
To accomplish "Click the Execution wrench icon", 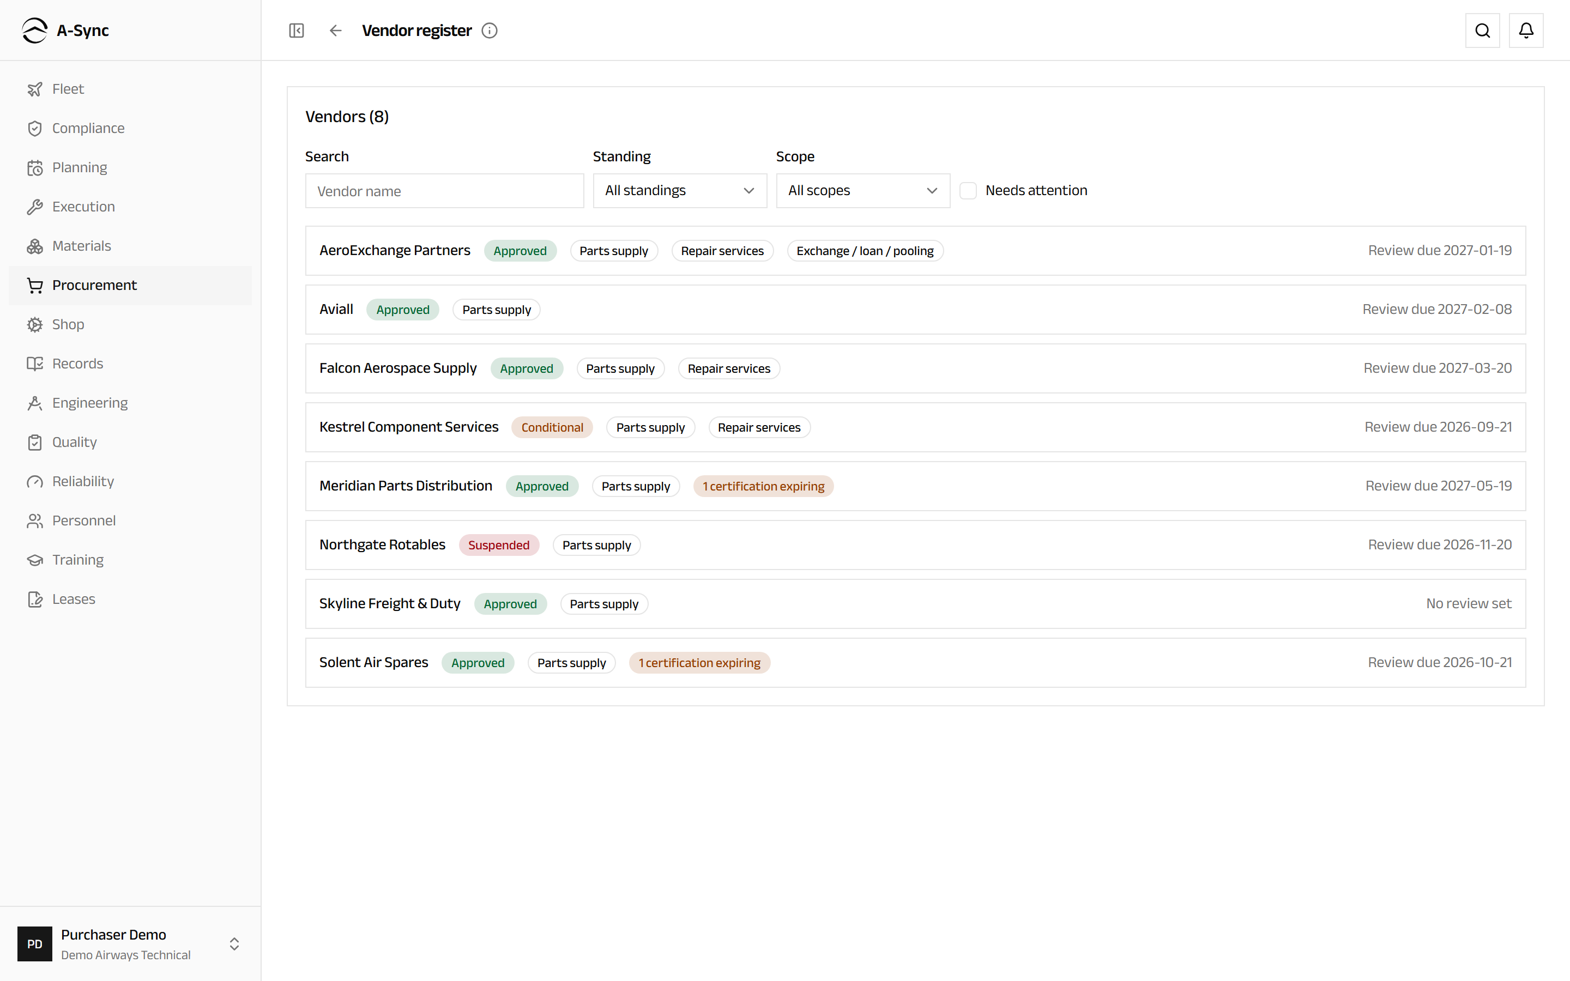I will pyautogui.click(x=35, y=207).
